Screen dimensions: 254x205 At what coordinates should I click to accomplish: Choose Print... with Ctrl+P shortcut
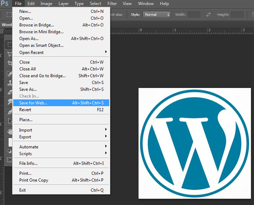pyautogui.click(x=61, y=173)
